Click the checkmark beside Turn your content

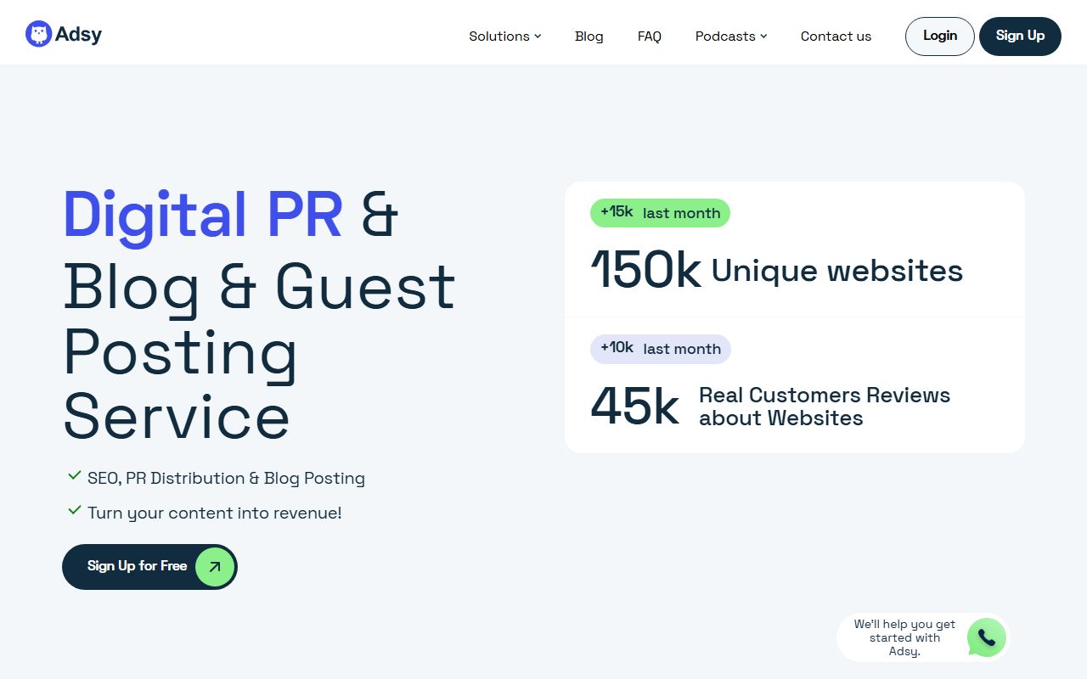pyautogui.click(x=74, y=511)
